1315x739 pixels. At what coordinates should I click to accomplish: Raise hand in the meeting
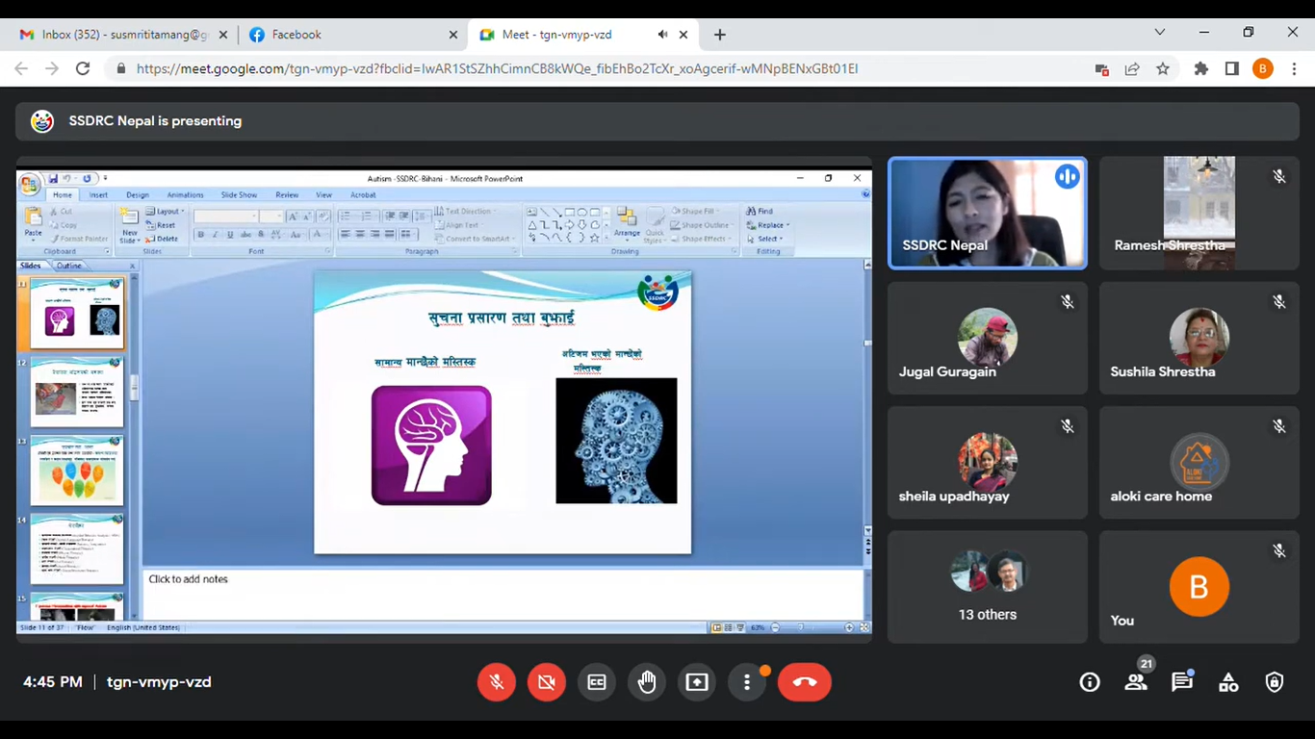(x=647, y=682)
